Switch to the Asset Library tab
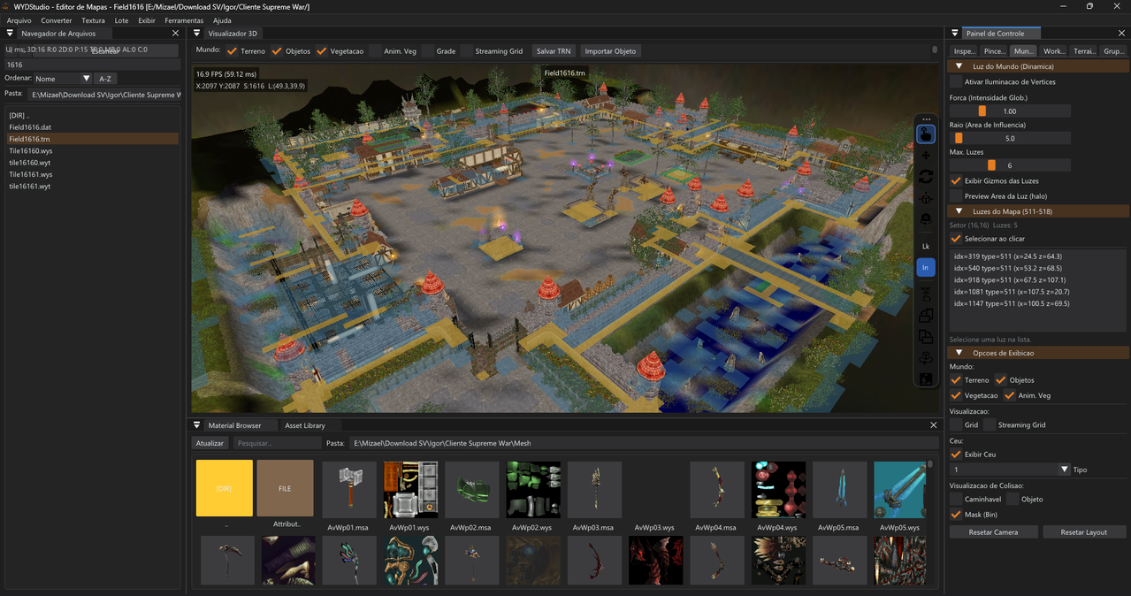This screenshot has width=1131, height=596. point(305,425)
